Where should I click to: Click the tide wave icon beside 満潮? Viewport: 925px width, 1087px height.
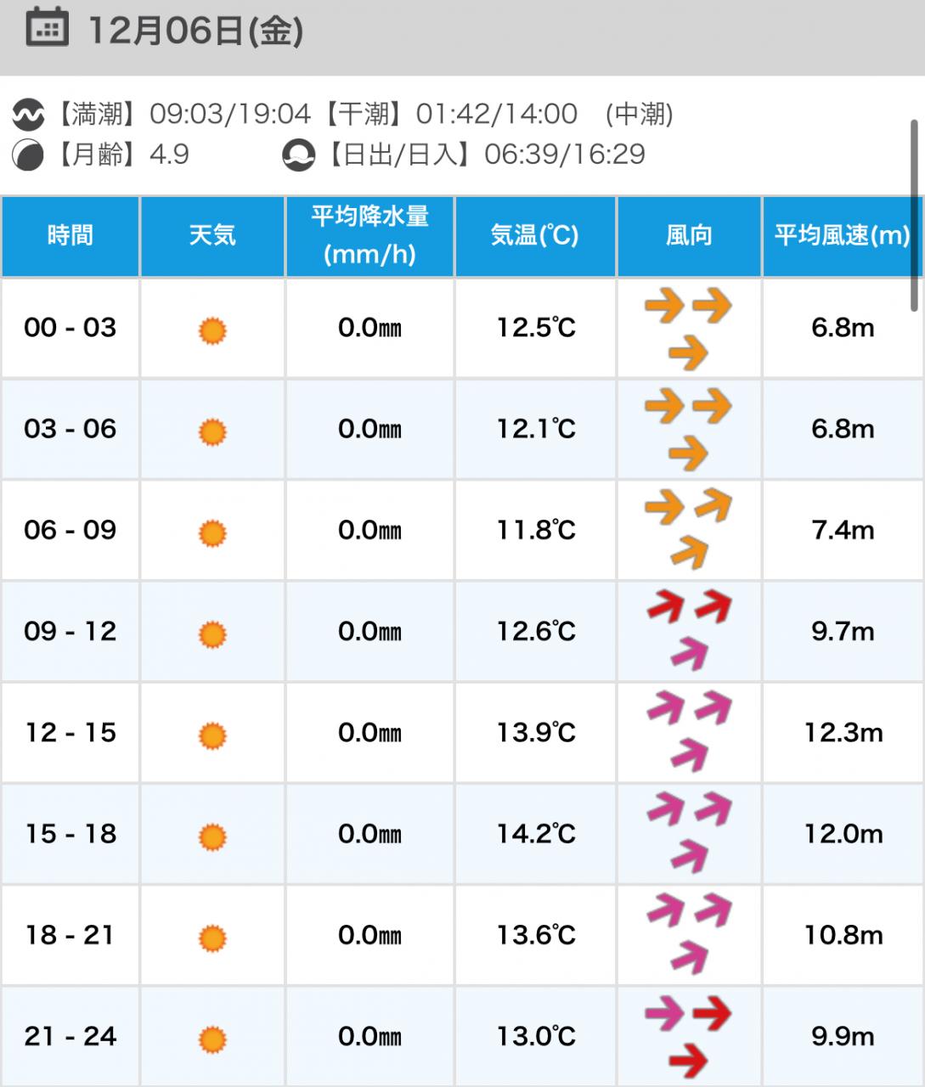tap(28, 113)
